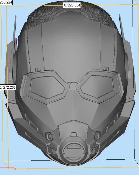Click the 286.224 dimension label

click(6, 2)
